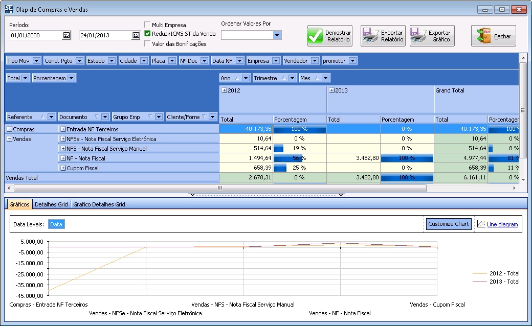Click the horizontal scrollbar of the grid
532x326 pixels.
pos(220,188)
